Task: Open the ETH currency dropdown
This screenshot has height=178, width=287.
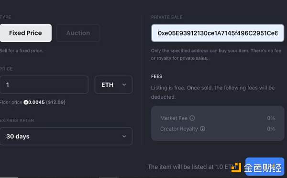Action: [x=113, y=85]
